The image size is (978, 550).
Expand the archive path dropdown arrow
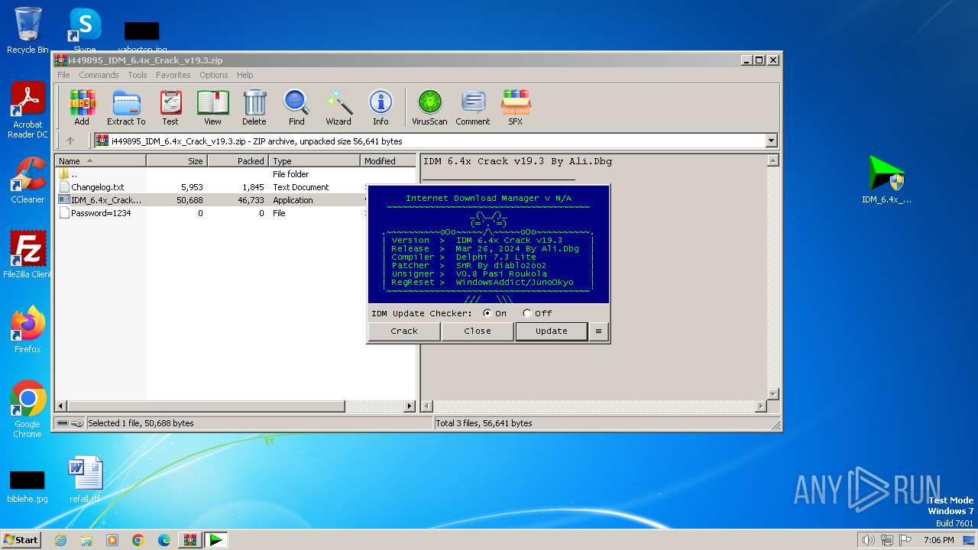[771, 141]
